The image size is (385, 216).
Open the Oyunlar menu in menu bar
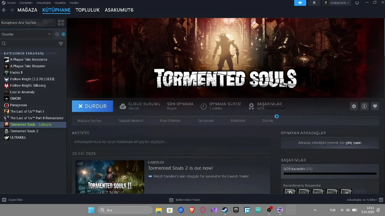(60, 3)
